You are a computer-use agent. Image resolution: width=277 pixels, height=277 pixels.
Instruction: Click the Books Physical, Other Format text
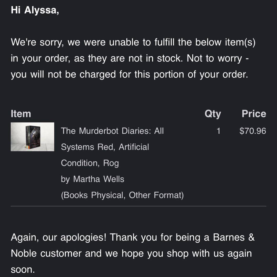122,195
